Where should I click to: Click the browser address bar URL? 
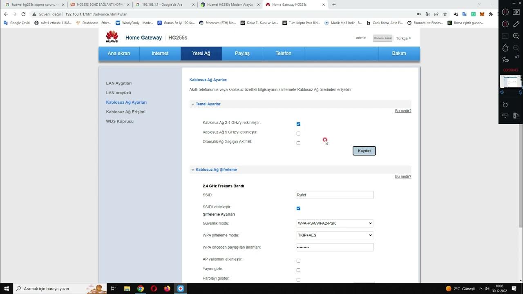(96, 14)
